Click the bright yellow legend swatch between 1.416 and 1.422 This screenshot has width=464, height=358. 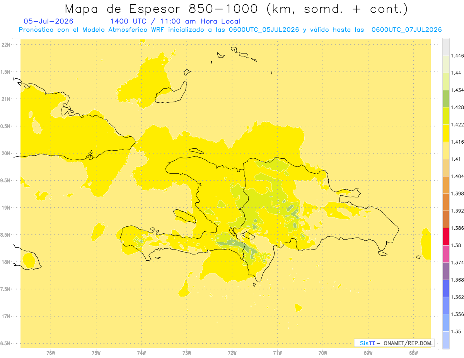click(x=446, y=133)
